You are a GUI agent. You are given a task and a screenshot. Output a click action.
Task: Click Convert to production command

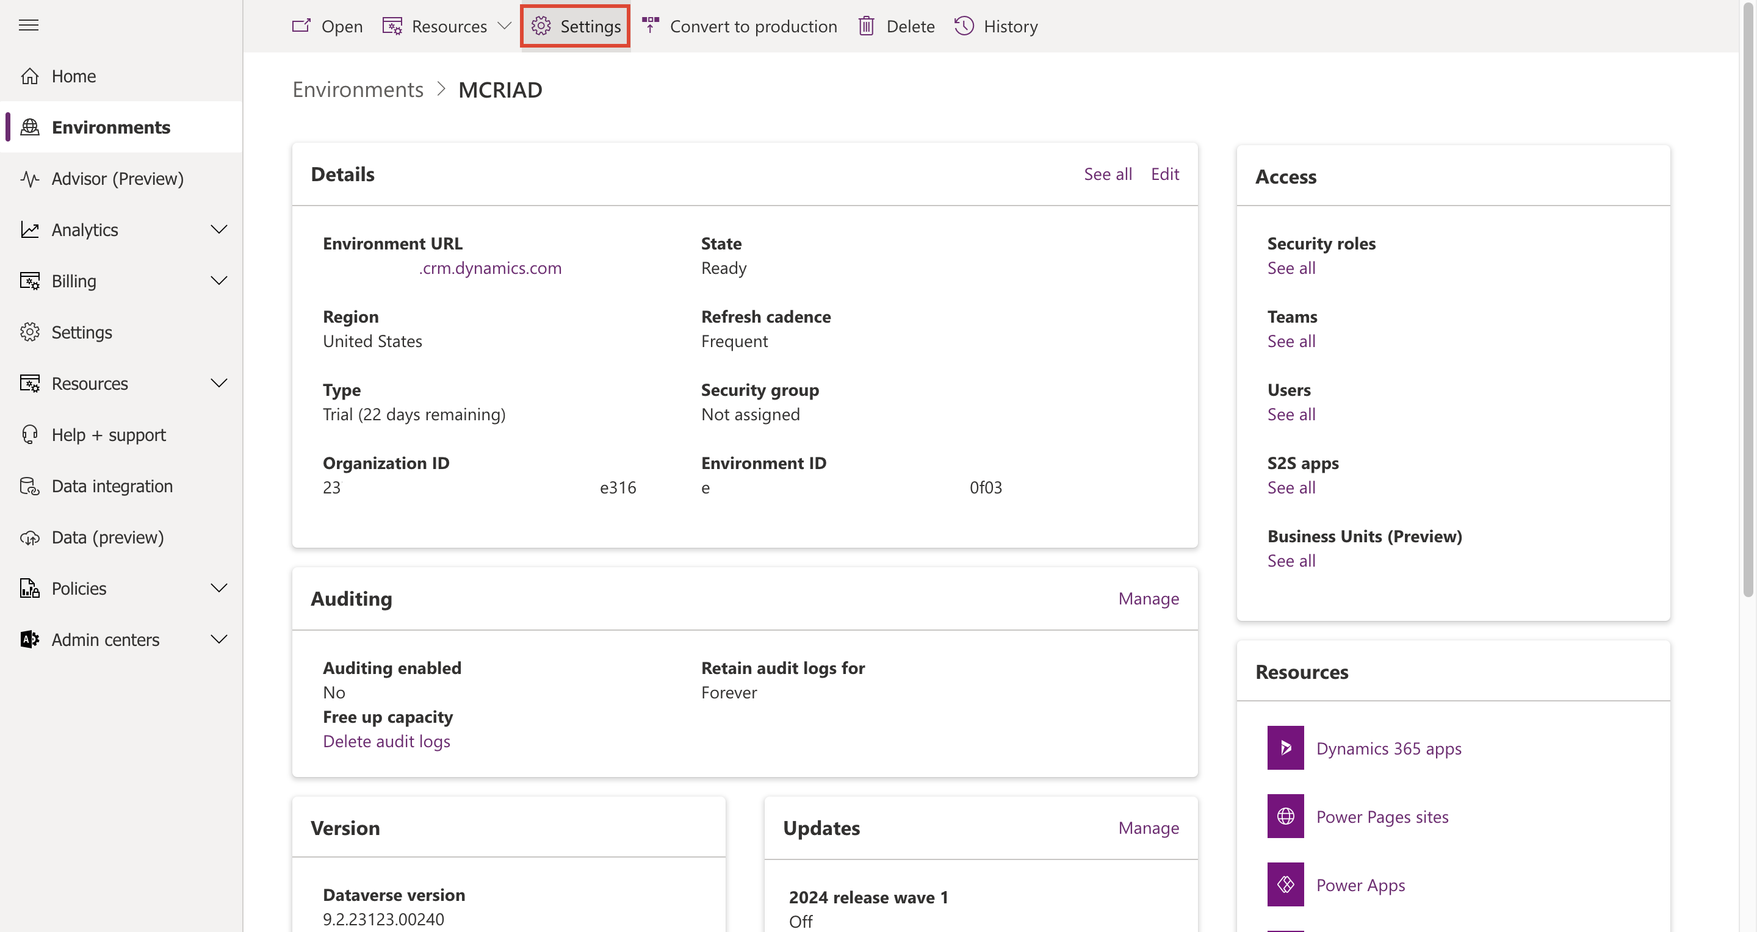753,26
